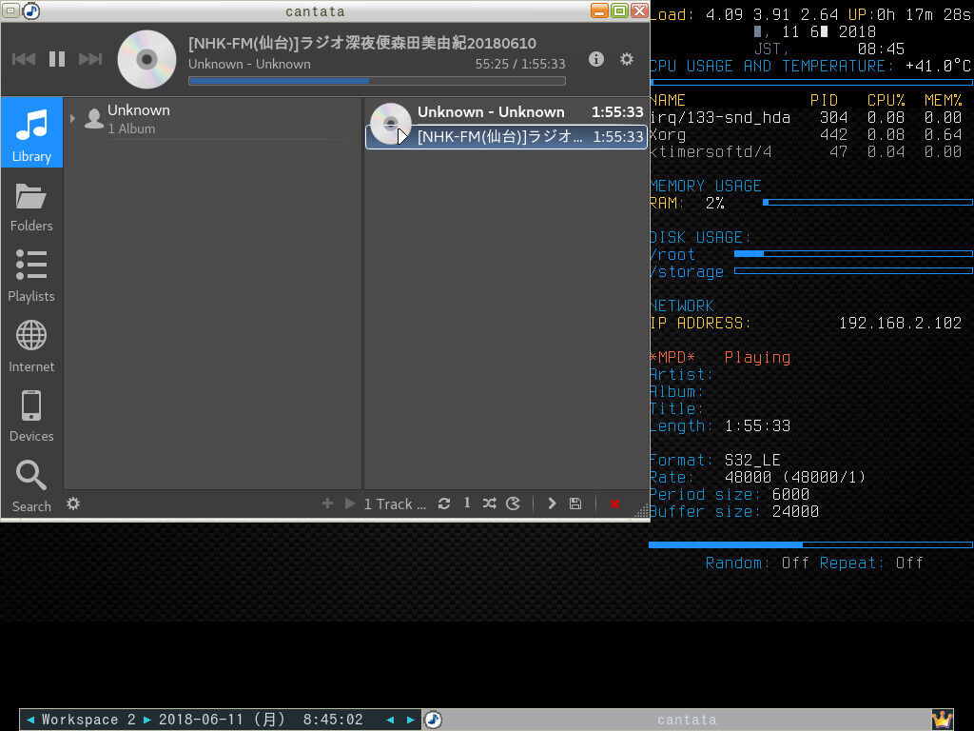Click the right cyan arrow beside taskbar clock

pyautogui.click(x=411, y=720)
